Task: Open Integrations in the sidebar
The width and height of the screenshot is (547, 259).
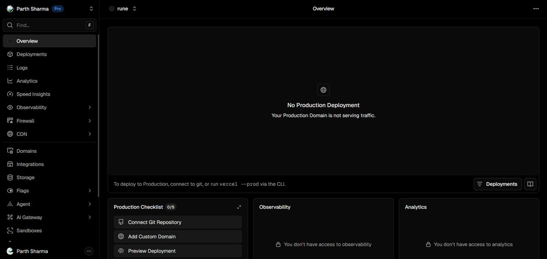Action: [50, 164]
